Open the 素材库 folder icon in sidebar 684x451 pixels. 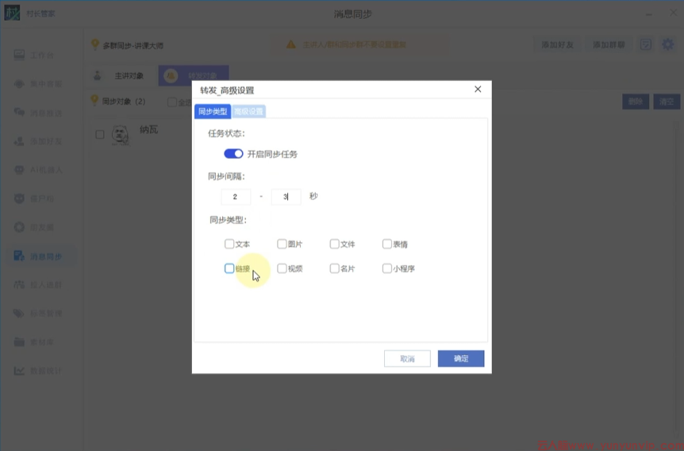20,342
